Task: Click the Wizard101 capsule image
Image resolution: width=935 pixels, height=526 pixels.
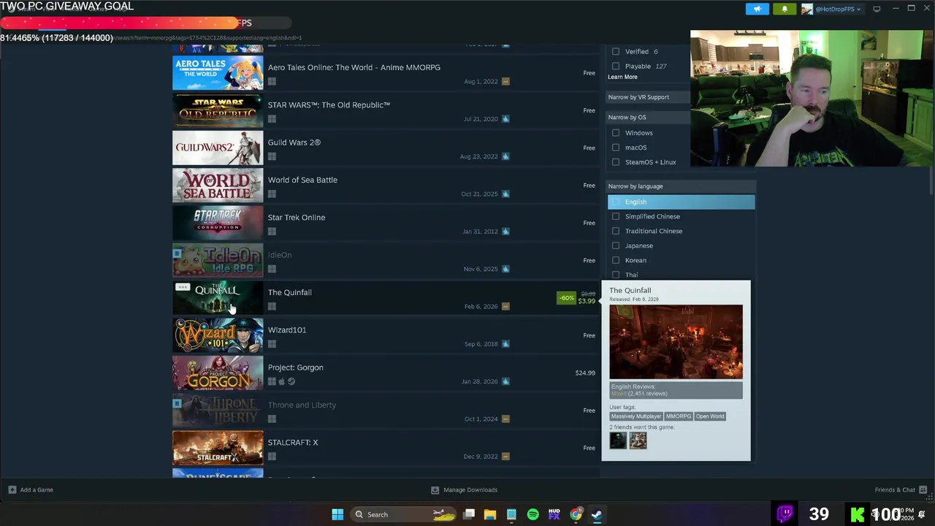Action: tap(218, 335)
